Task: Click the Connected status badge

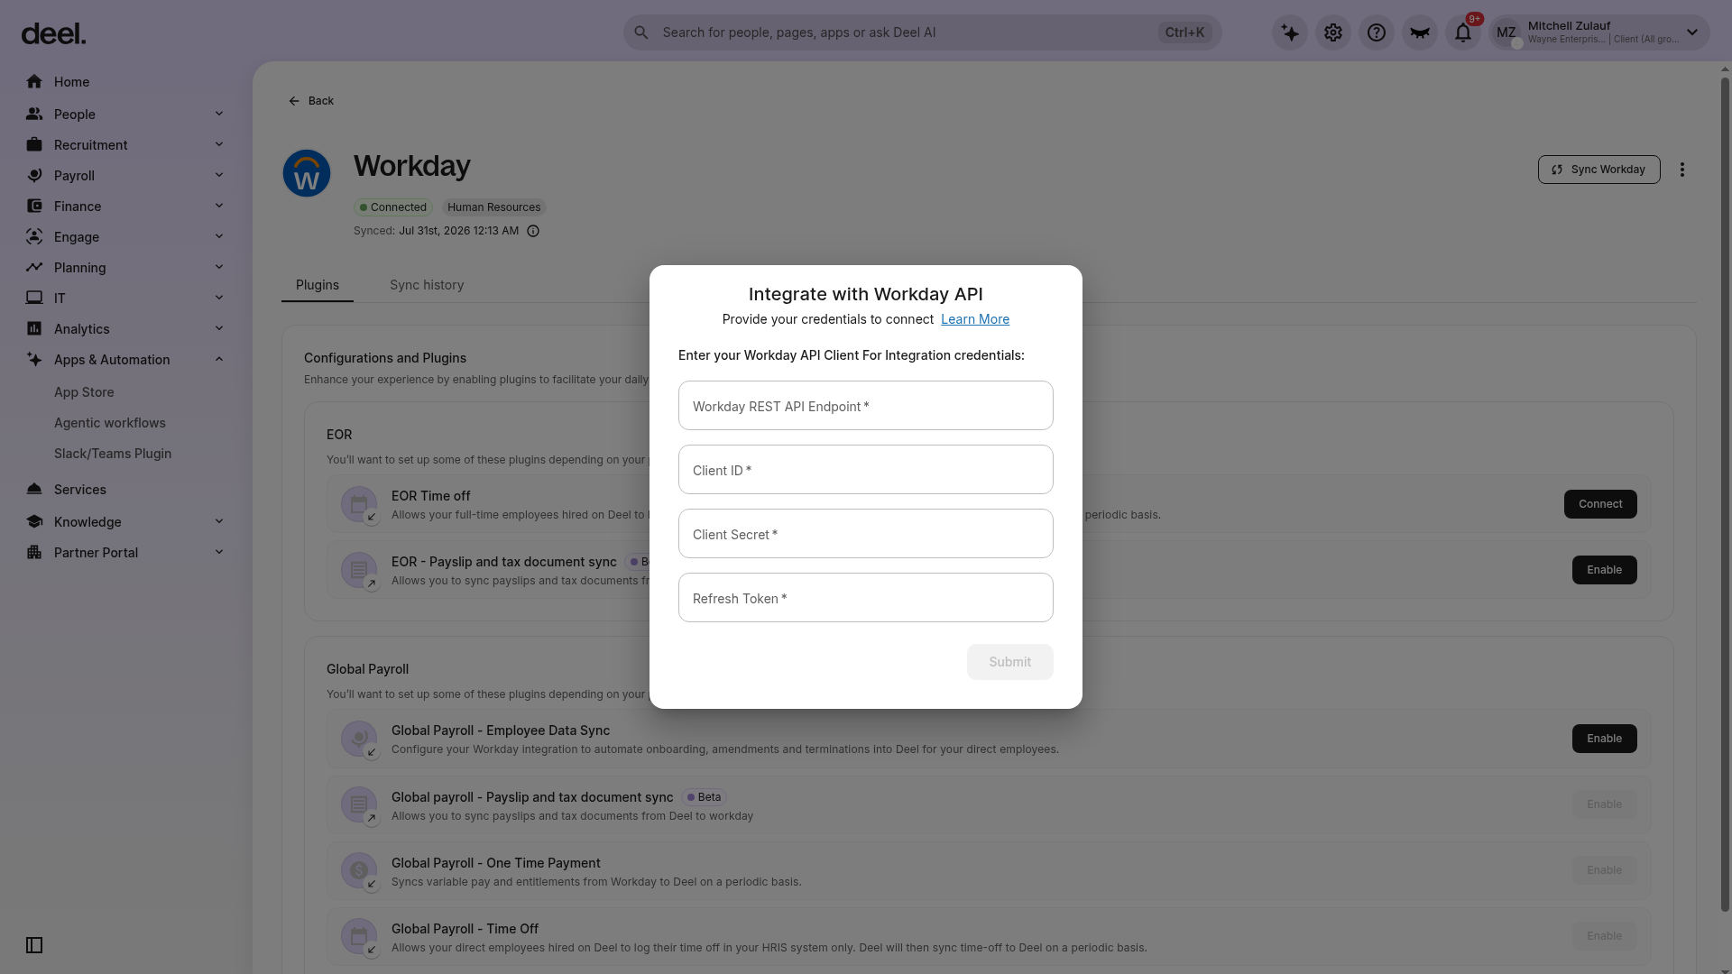Action: [x=393, y=207]
